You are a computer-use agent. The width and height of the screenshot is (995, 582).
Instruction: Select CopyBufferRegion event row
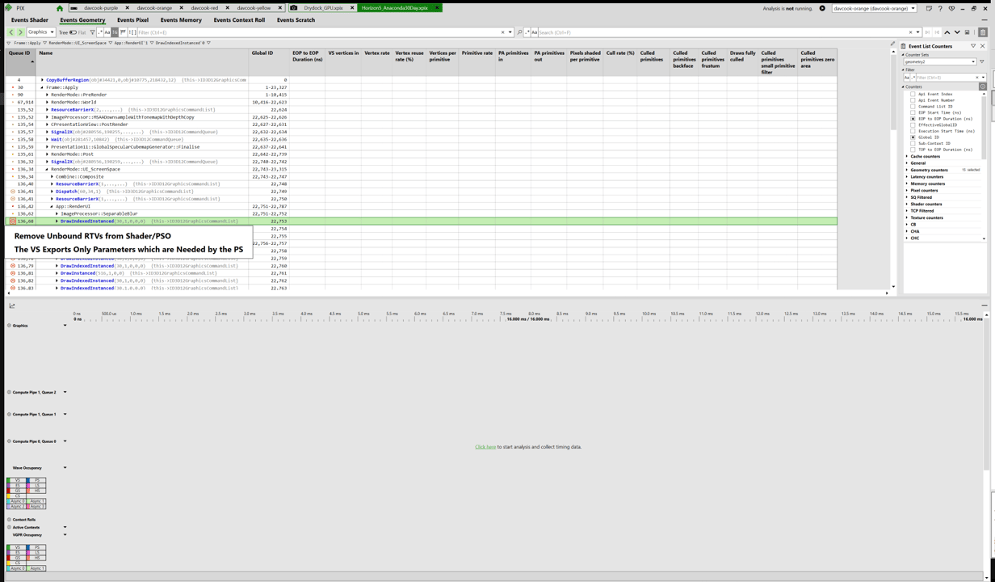click(x=420, y=80)
